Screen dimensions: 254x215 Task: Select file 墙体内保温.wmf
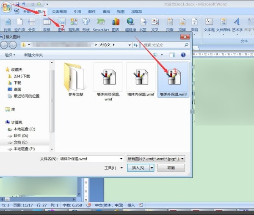[x=141, y=80]
